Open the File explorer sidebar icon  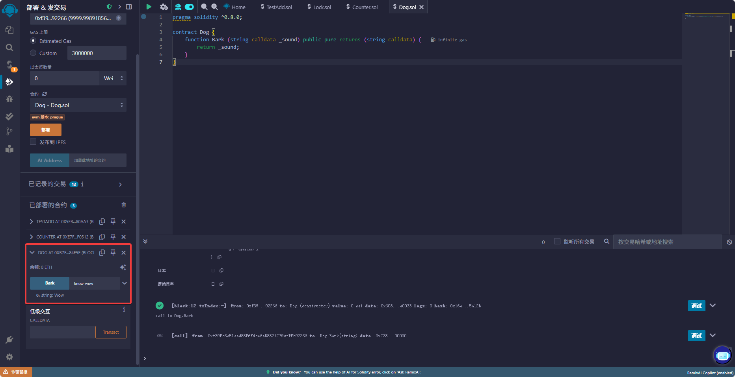(x=9, y=30)
